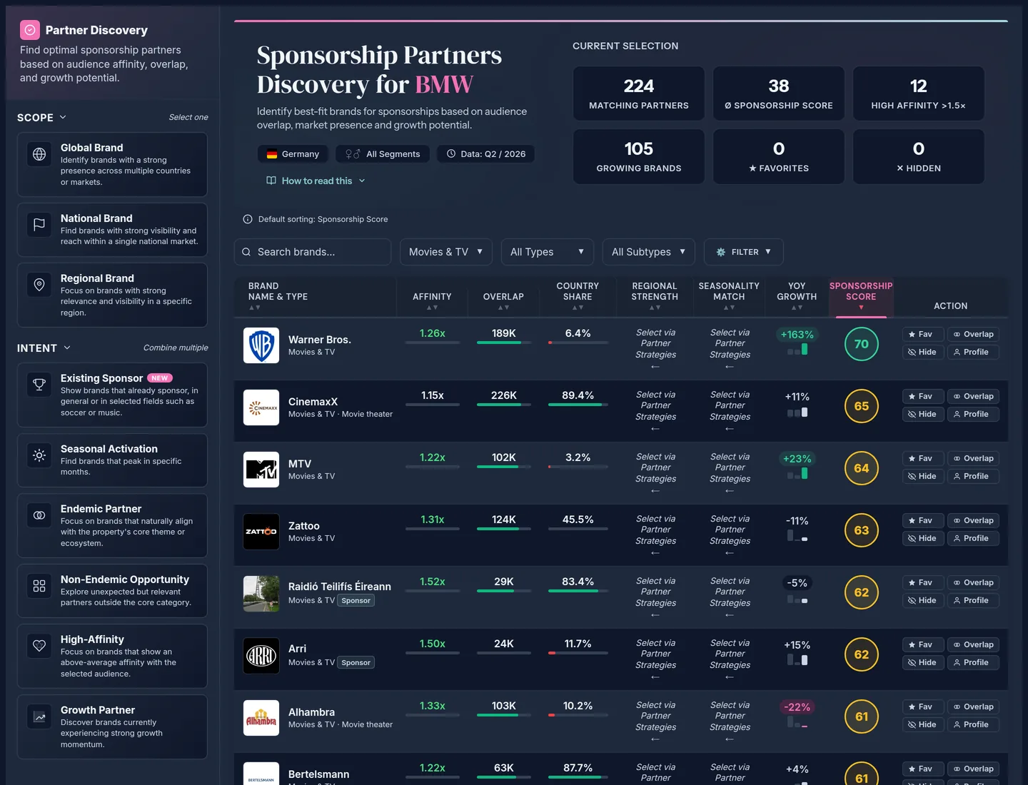Toggle the Existing Sponsor intent

(112, 395)
